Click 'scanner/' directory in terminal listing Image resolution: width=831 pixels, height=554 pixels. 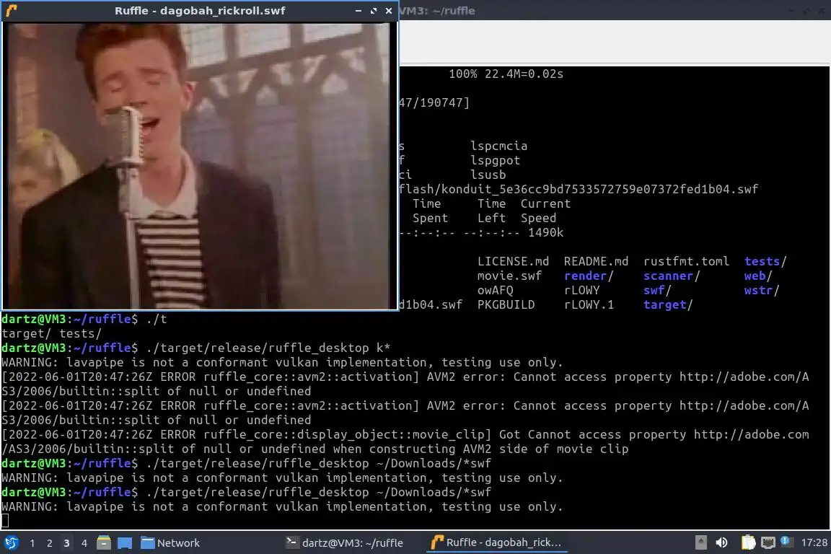(672, 276)
